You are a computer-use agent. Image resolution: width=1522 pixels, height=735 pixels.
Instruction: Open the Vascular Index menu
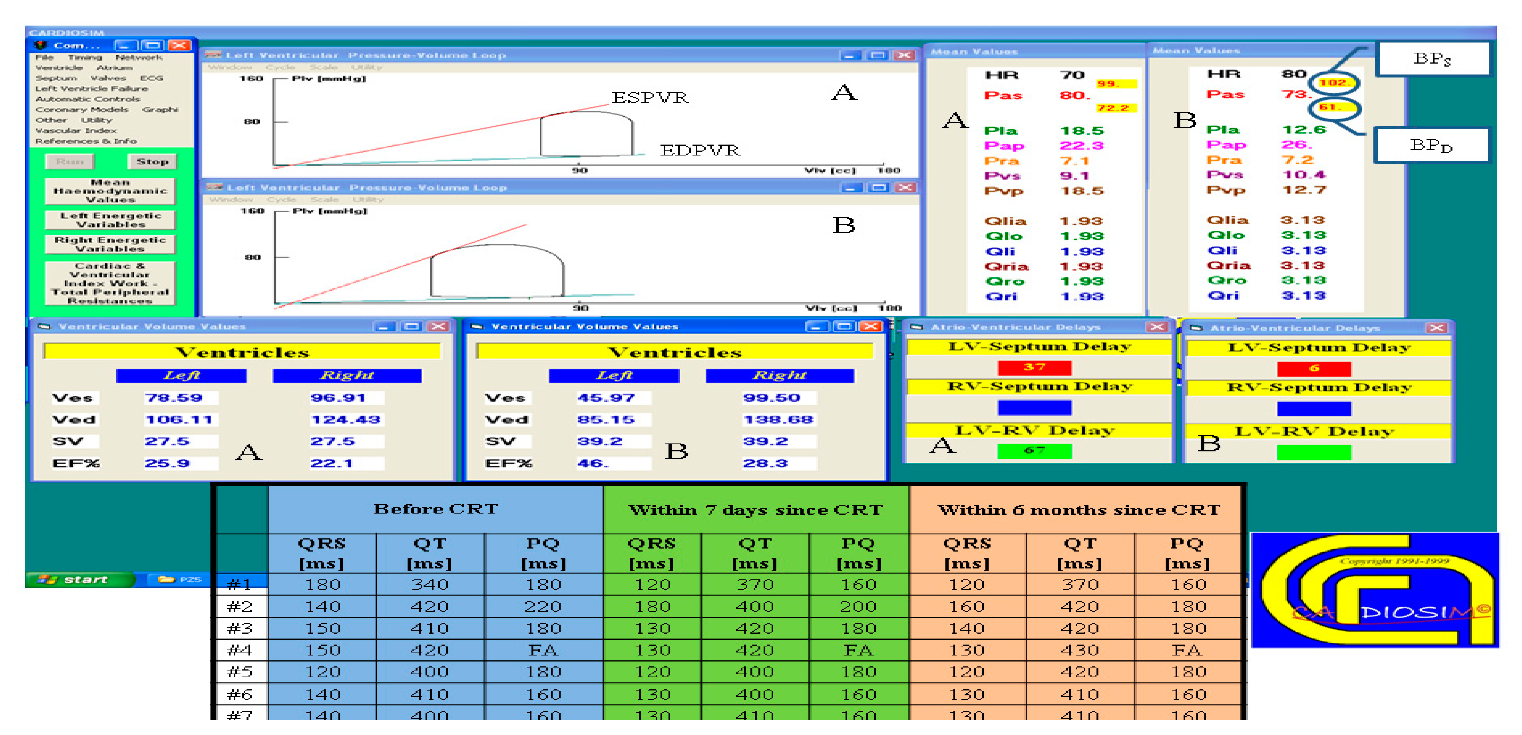[76, 130]
